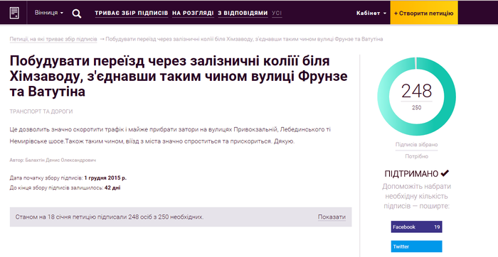Viewport: 498px width, 257px height.
Task: Click the 248 signatures progress ring
Action: pos(416,97)
